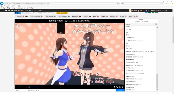Click red lock icon on バーチャルYouTuber tag

42,16
